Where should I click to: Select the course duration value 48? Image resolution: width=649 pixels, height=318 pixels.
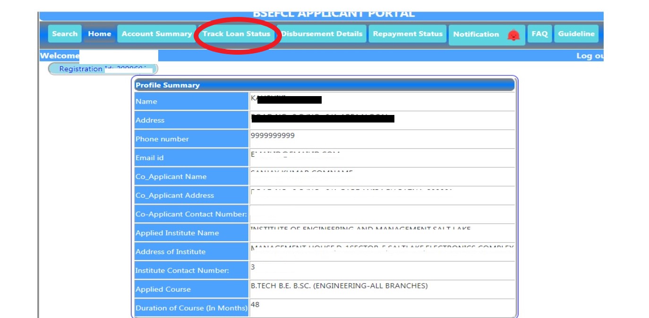pyautogui.click(x=255, y=305)
